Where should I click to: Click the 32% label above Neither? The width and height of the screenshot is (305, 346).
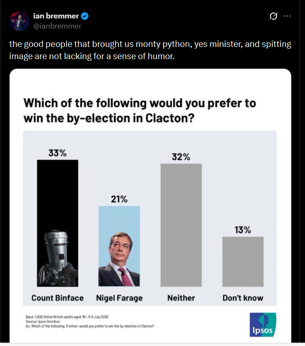click(x=181, y=157)
